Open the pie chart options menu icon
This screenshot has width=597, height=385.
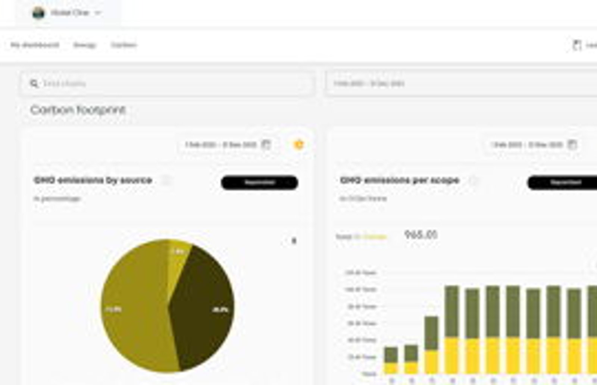[294, 241]
